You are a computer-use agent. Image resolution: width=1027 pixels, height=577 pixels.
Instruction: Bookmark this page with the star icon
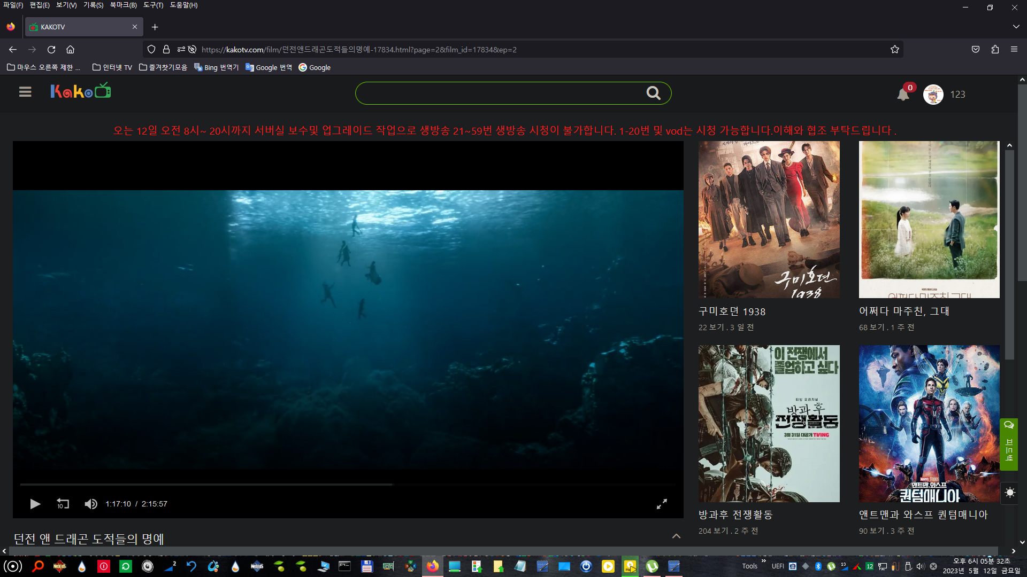coord(895,49)
